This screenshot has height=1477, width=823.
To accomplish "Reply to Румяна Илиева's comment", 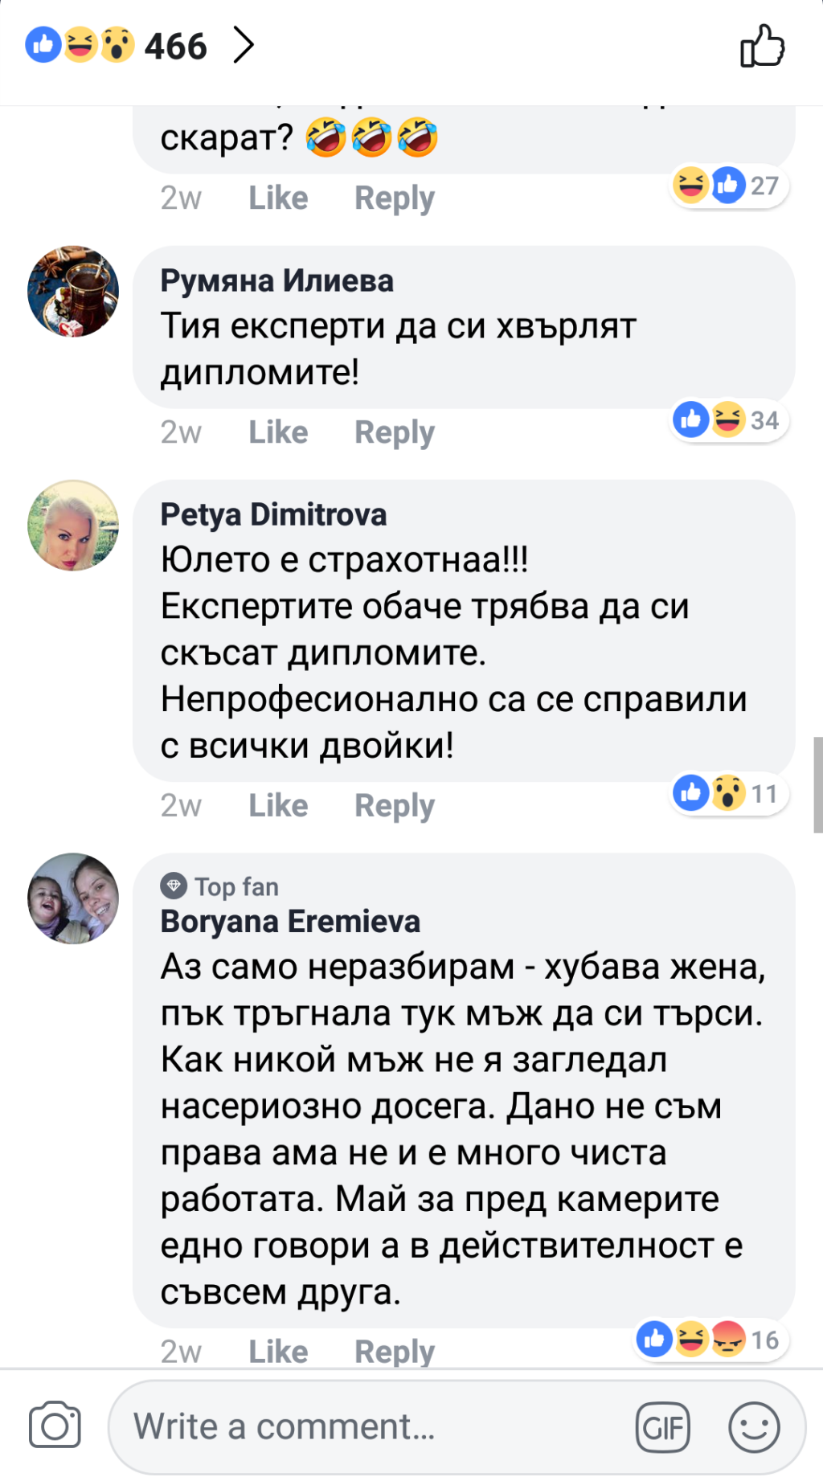I will (395, 432).
